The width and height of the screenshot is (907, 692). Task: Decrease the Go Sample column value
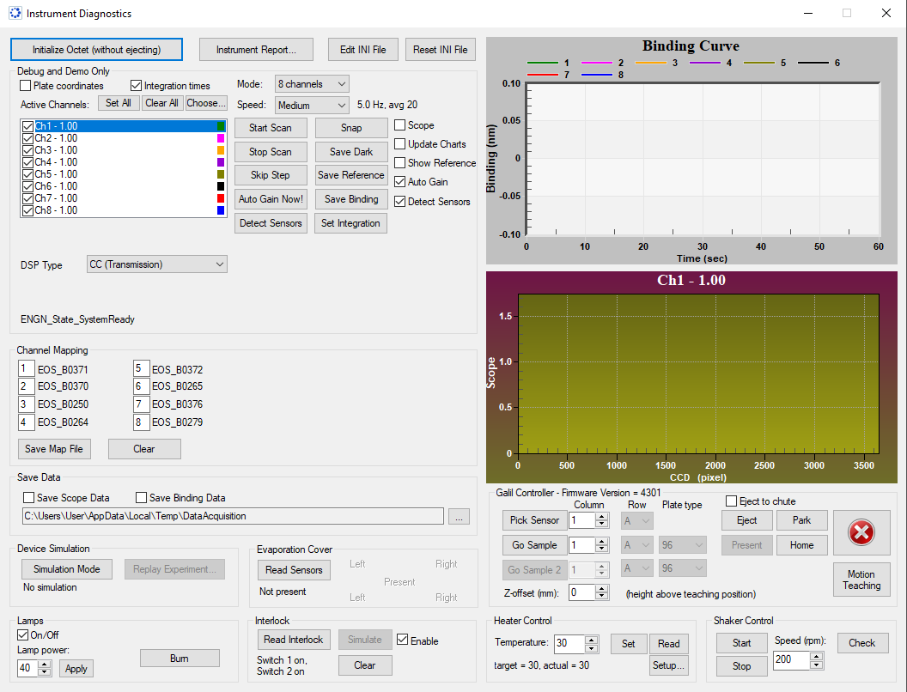click(601, 549)
